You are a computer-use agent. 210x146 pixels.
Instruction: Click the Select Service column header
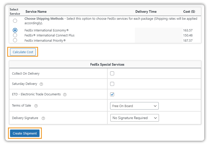pyautogui.click(x=15, y=11)
